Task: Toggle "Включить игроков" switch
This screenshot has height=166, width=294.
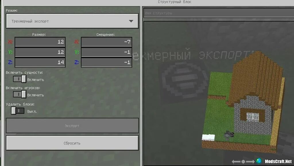Action: [x=20, y=94]
